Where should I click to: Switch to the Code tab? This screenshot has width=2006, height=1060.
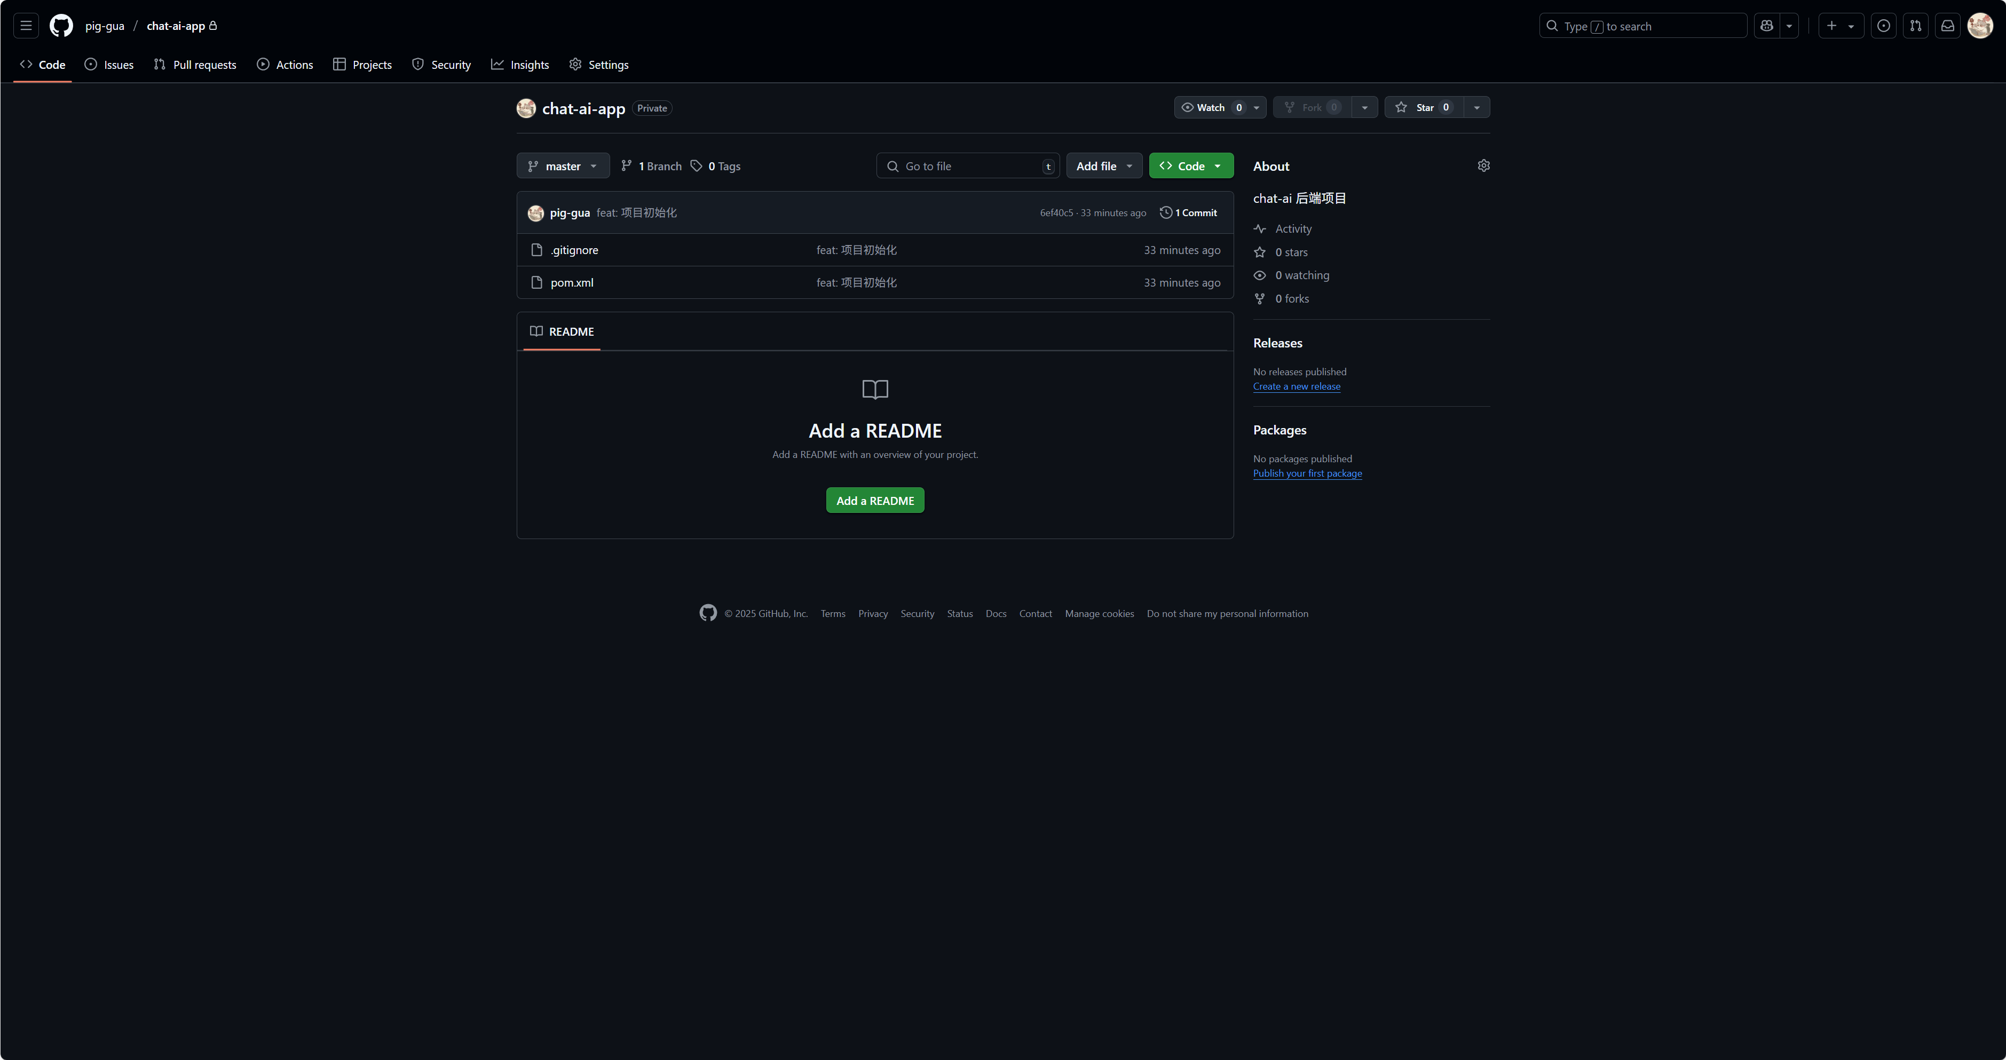point(43,65)
